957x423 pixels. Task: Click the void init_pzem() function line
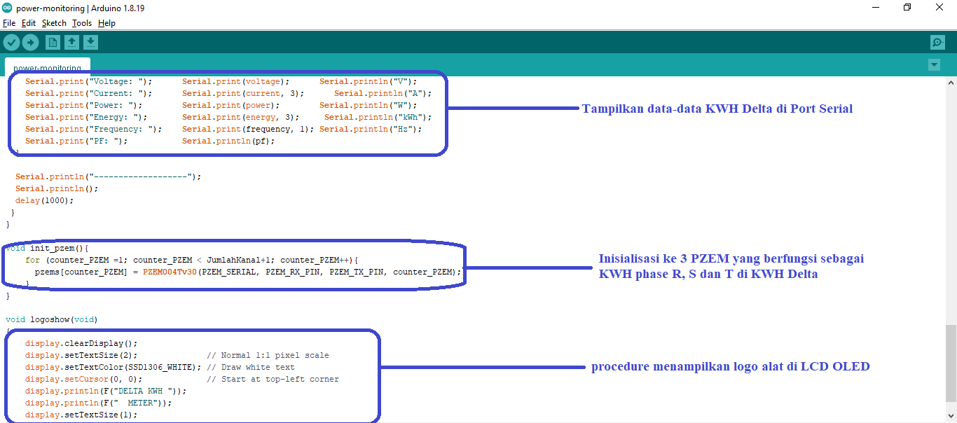click(48, 248)
